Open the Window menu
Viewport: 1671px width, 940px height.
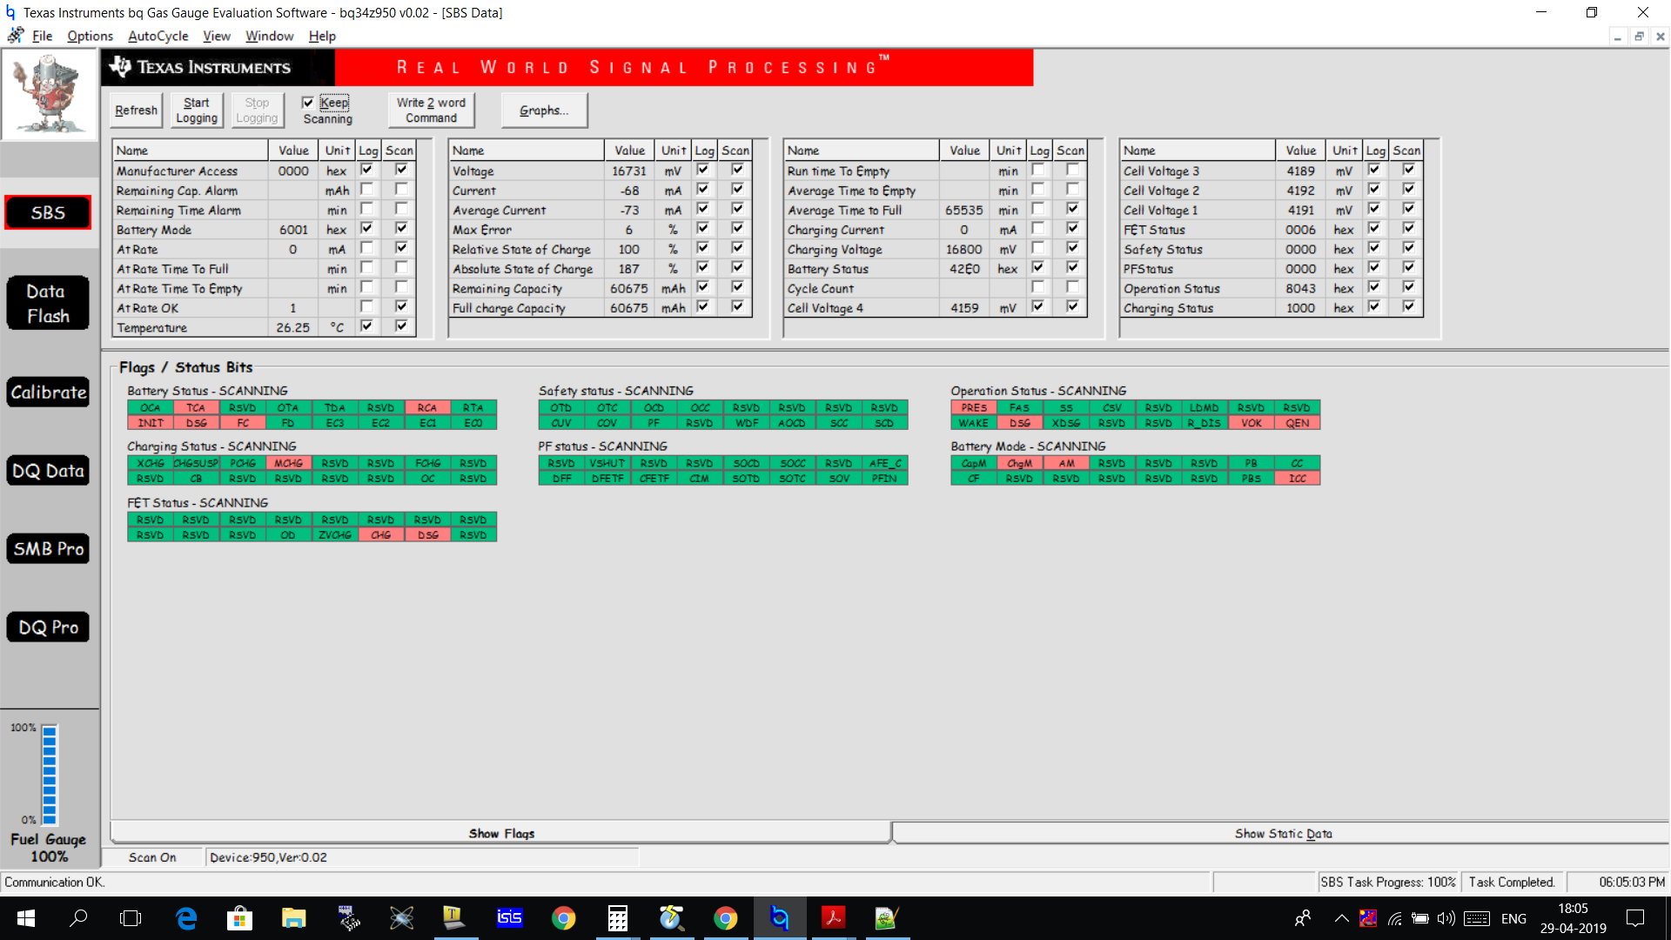pos(269,36)
